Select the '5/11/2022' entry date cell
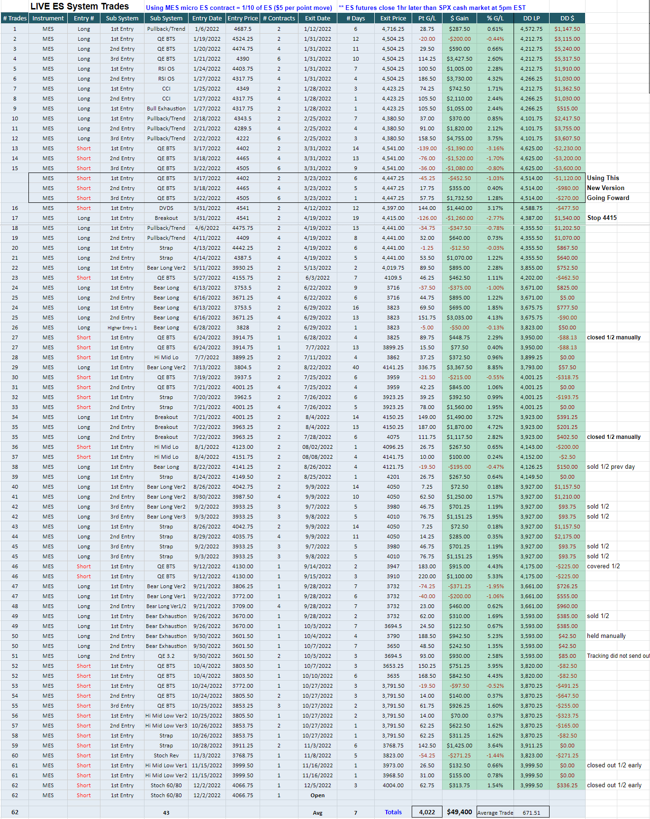Viewport: 650px width, 819px height. tap(207, 268)
